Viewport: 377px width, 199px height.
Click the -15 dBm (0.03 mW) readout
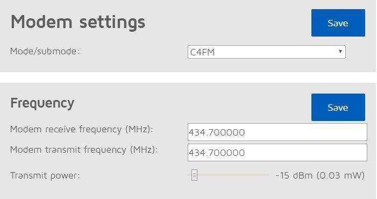[x=320, y=175]
